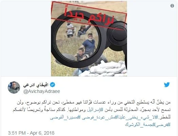Open Twitter via the blue bird logo
Image resolution: width=178 pixels, height=136 pixels.
pos(167,85)
